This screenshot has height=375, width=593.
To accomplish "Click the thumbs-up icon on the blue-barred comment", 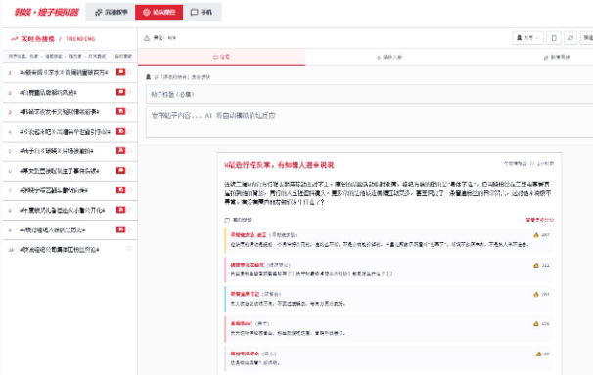I will [x=536, y=294].
